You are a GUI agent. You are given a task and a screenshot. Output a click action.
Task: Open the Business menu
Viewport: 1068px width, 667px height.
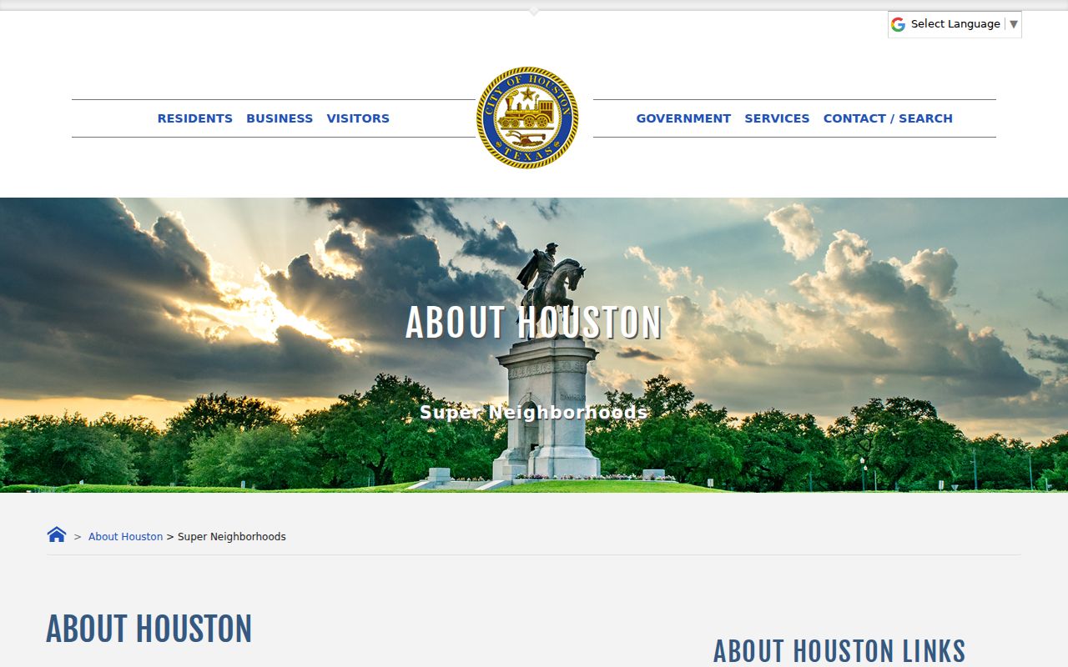pyautogui.click(x=280, y=118)
